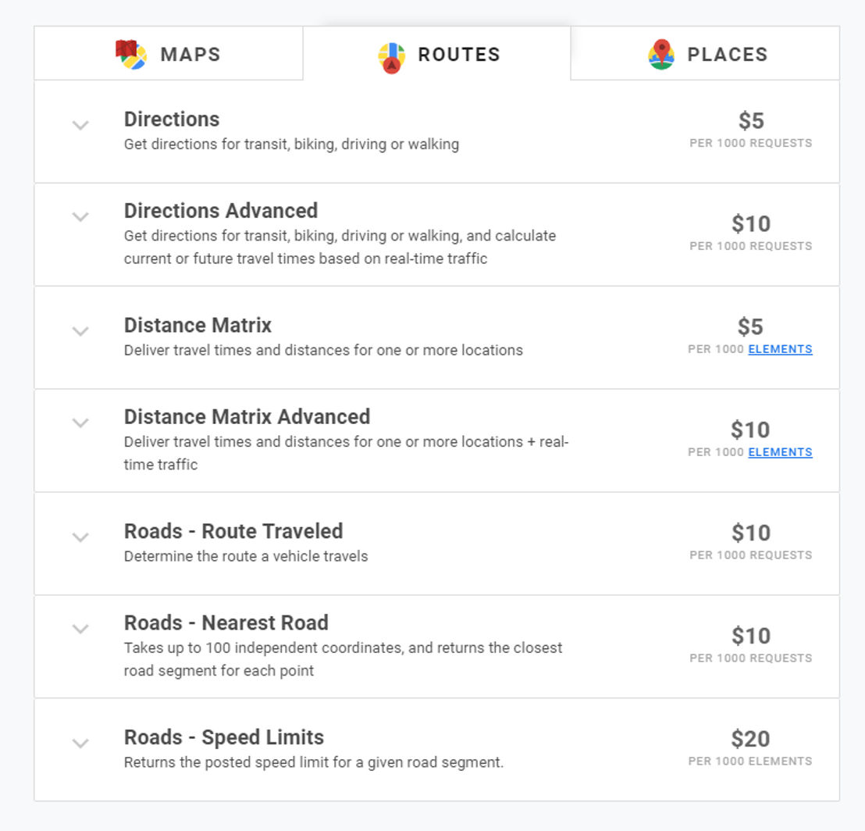Expand the Directions row chevron

80,125
